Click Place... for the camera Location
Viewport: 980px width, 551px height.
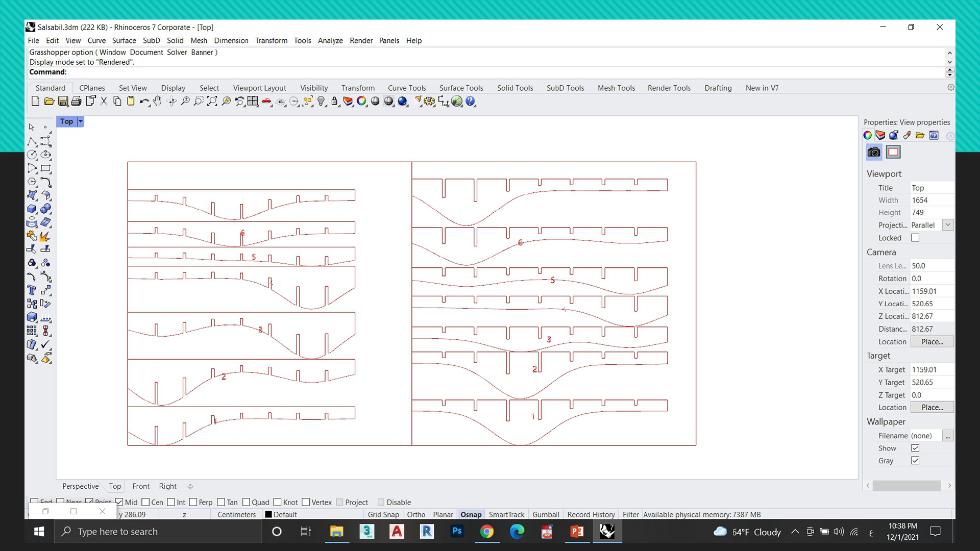932,341
